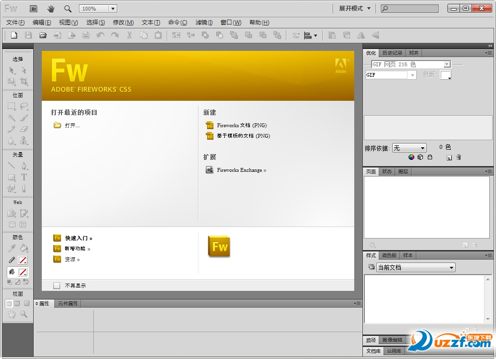The width and height of the screenshot is (496, 359).
Task: Select the Subselection tool
Action: [x=24, y=70]
